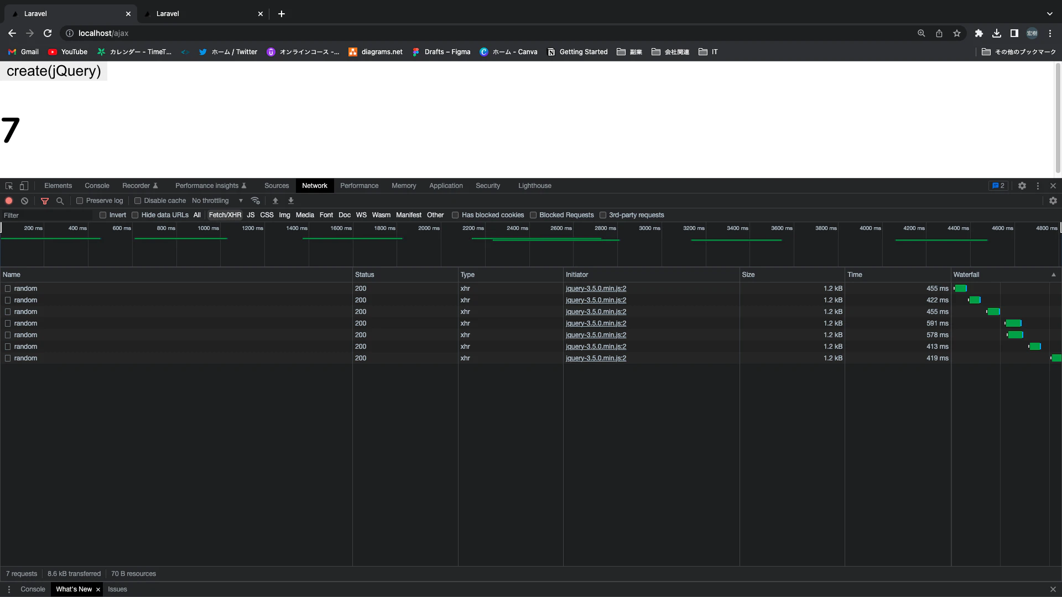The width and height of the screenshot is (1062, 597).
Task: Clear the network log
Action: coord(24,201)
